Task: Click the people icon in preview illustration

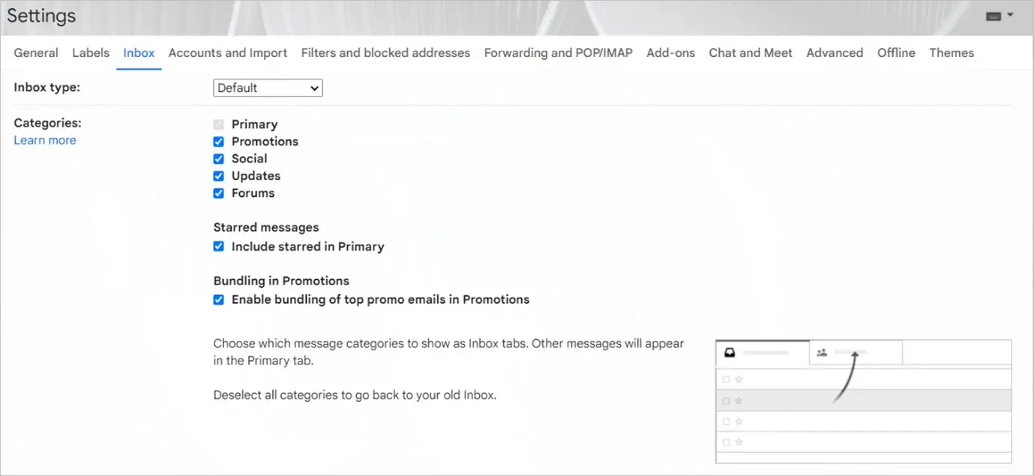Action: point(822,353)
